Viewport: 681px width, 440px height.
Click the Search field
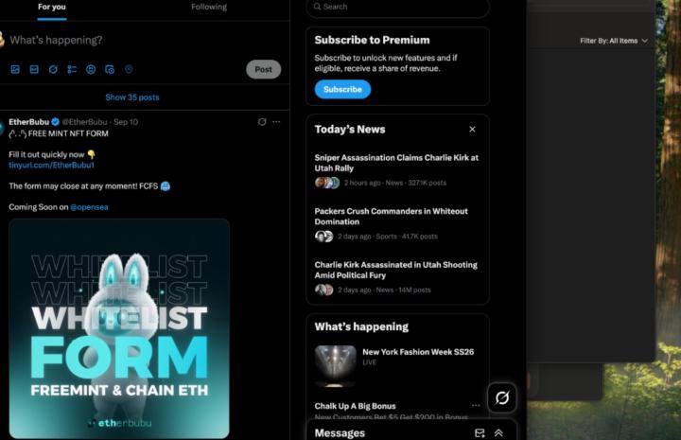click(x=398, y=7)
